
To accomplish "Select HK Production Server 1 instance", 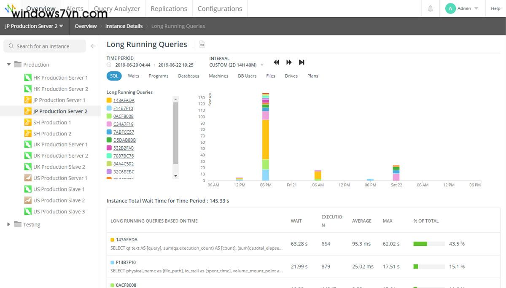I will 60,78.
